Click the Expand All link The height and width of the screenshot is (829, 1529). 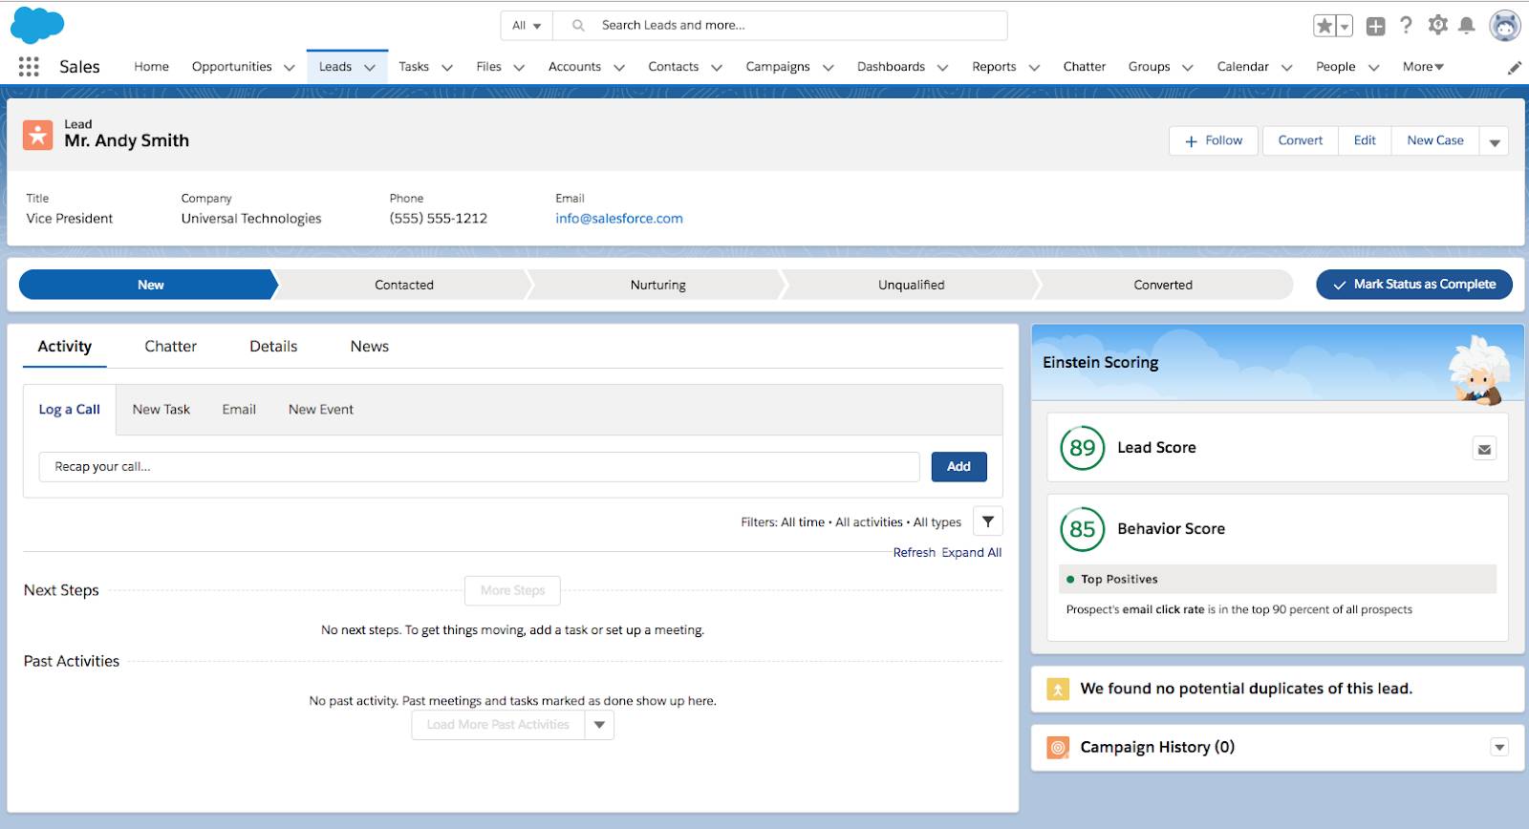coord(972,553)
